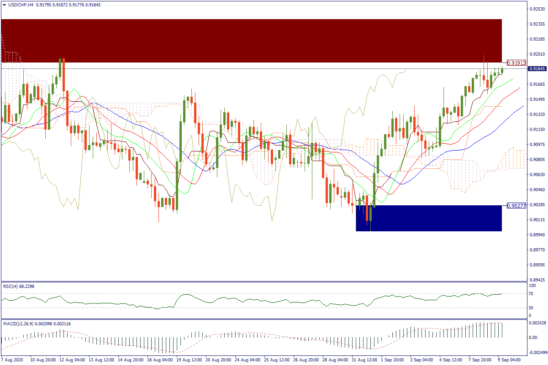Click the MACD 0.002428 scale value
Screen dimensions: 548x365
[x=537, y=323]
